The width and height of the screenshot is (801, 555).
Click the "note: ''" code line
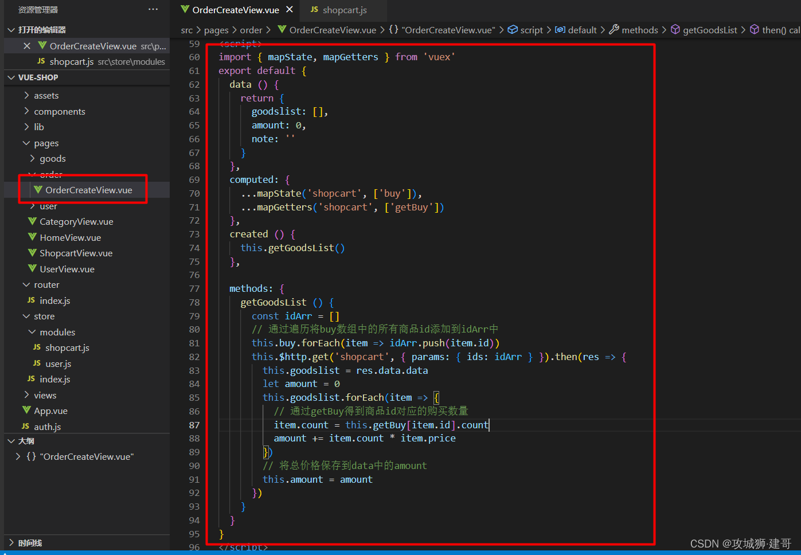(x=273, y=139)
